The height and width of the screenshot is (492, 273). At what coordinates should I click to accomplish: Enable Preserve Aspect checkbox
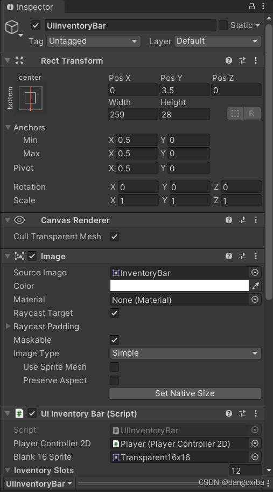114,380
